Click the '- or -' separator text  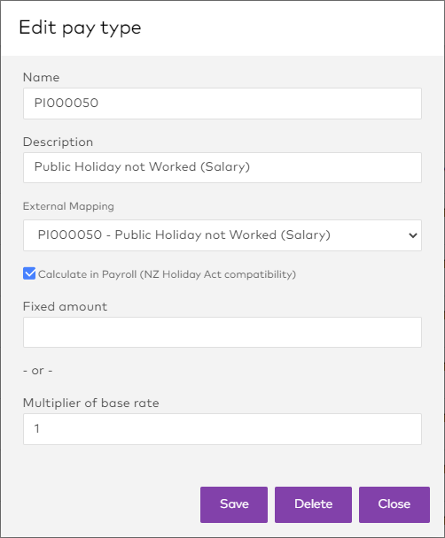coord(38,371)
